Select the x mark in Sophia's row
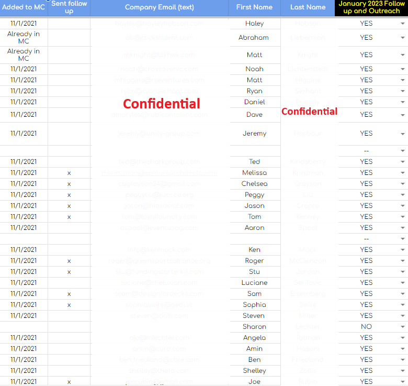 (69, 305)
